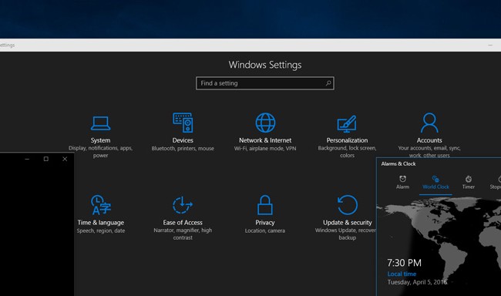The height and width of the screenshot is (296, 501).
Task: Minimize the Settings window
Action: 490,45
